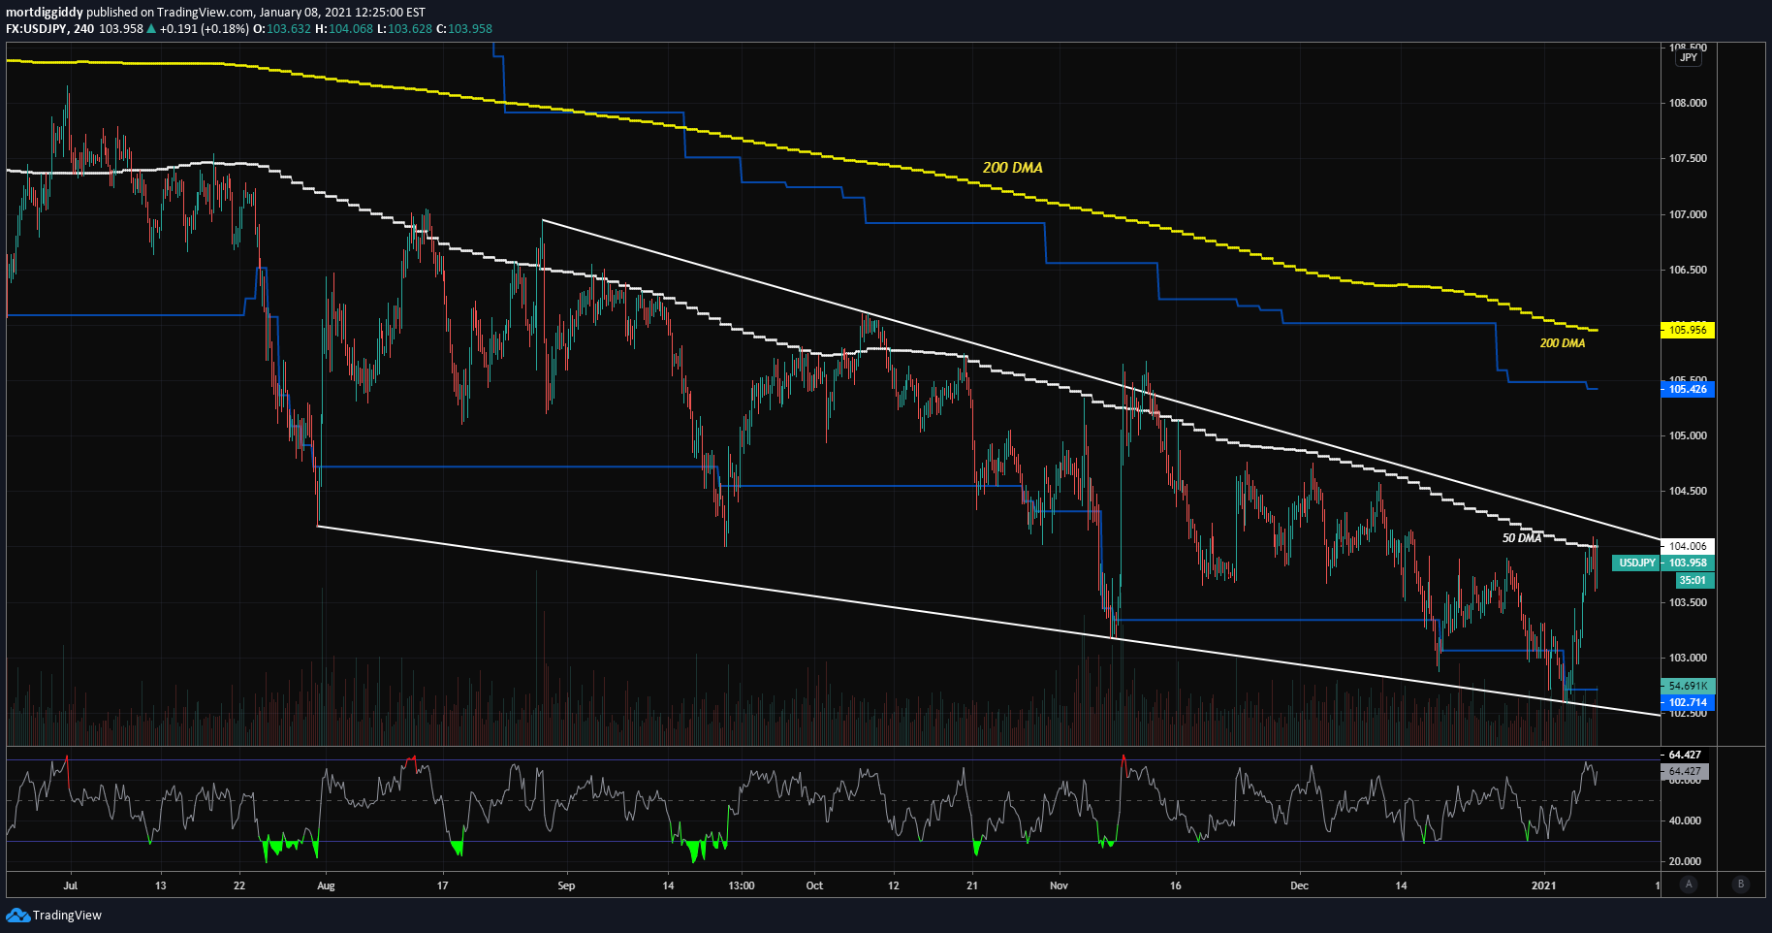Click the 50 DMA annotation label
This screenshot has height=933, width=1772.
[1522, 537]
